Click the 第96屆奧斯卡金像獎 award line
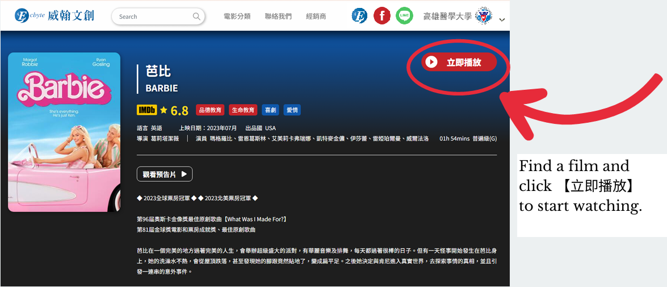This screenshot has width=667, height=287. pos(212,219)
